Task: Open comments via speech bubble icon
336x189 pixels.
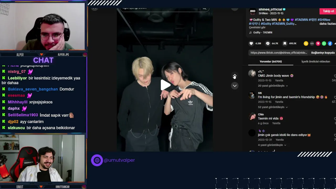Action: [268, 44]
